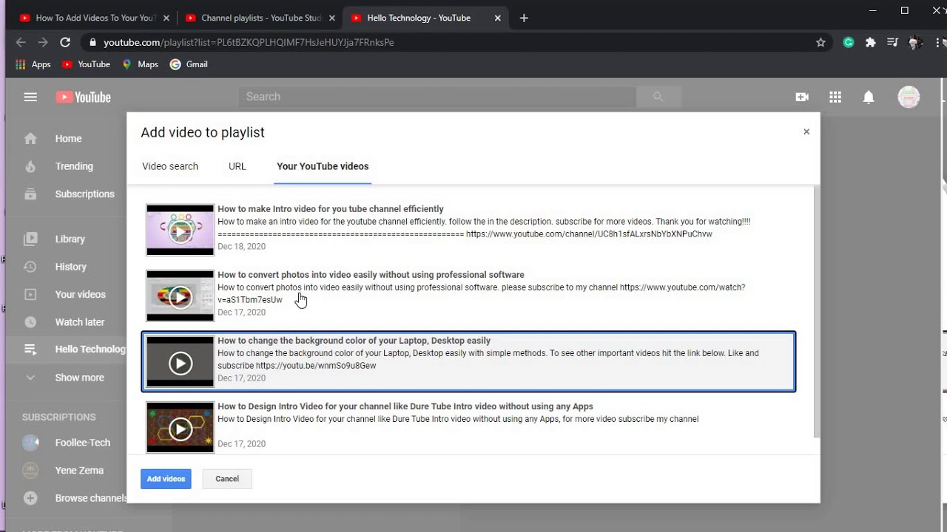
Task: Close the Add video to playlist dialog
Action: [x=806, y=132]
